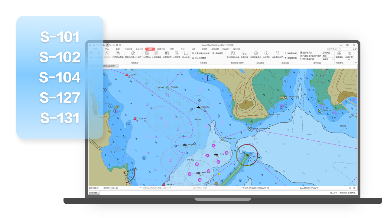Toggle 显示水深点 checkbox
Viewport: 387px width, 218px height.
(301, 53)
